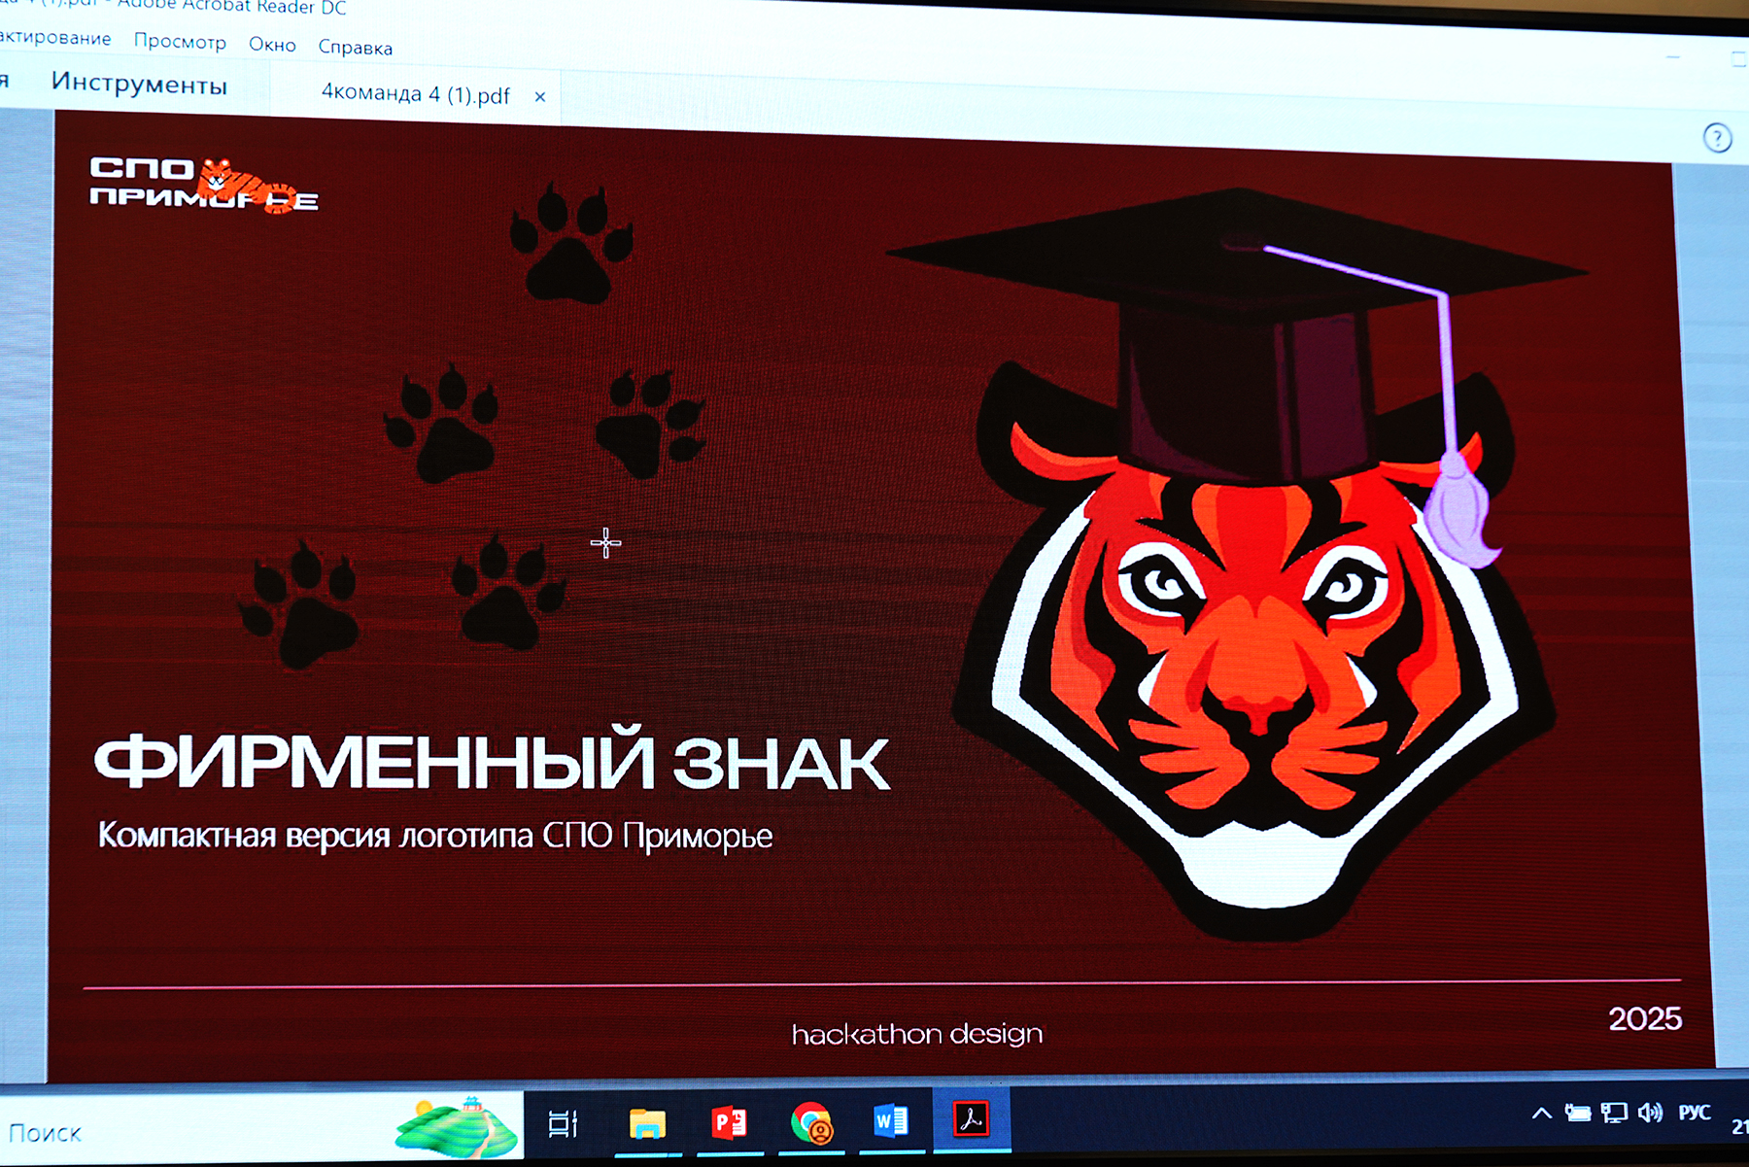Open the volume speaker tray icon
Screen dimensions: 1749x1167
pos(1649,1113)
